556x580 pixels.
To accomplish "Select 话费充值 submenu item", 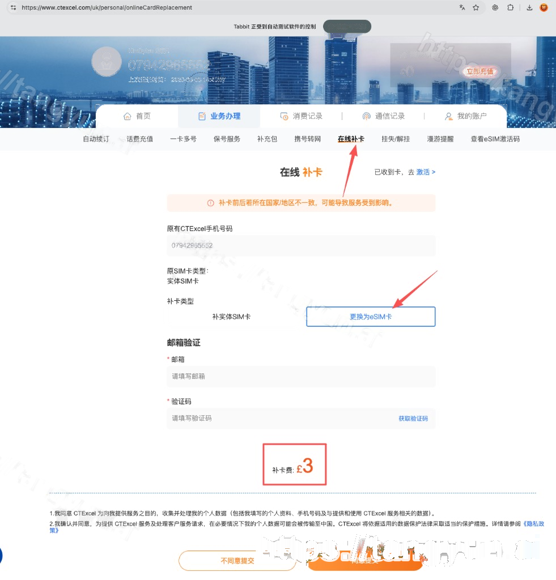I will 139,139.
